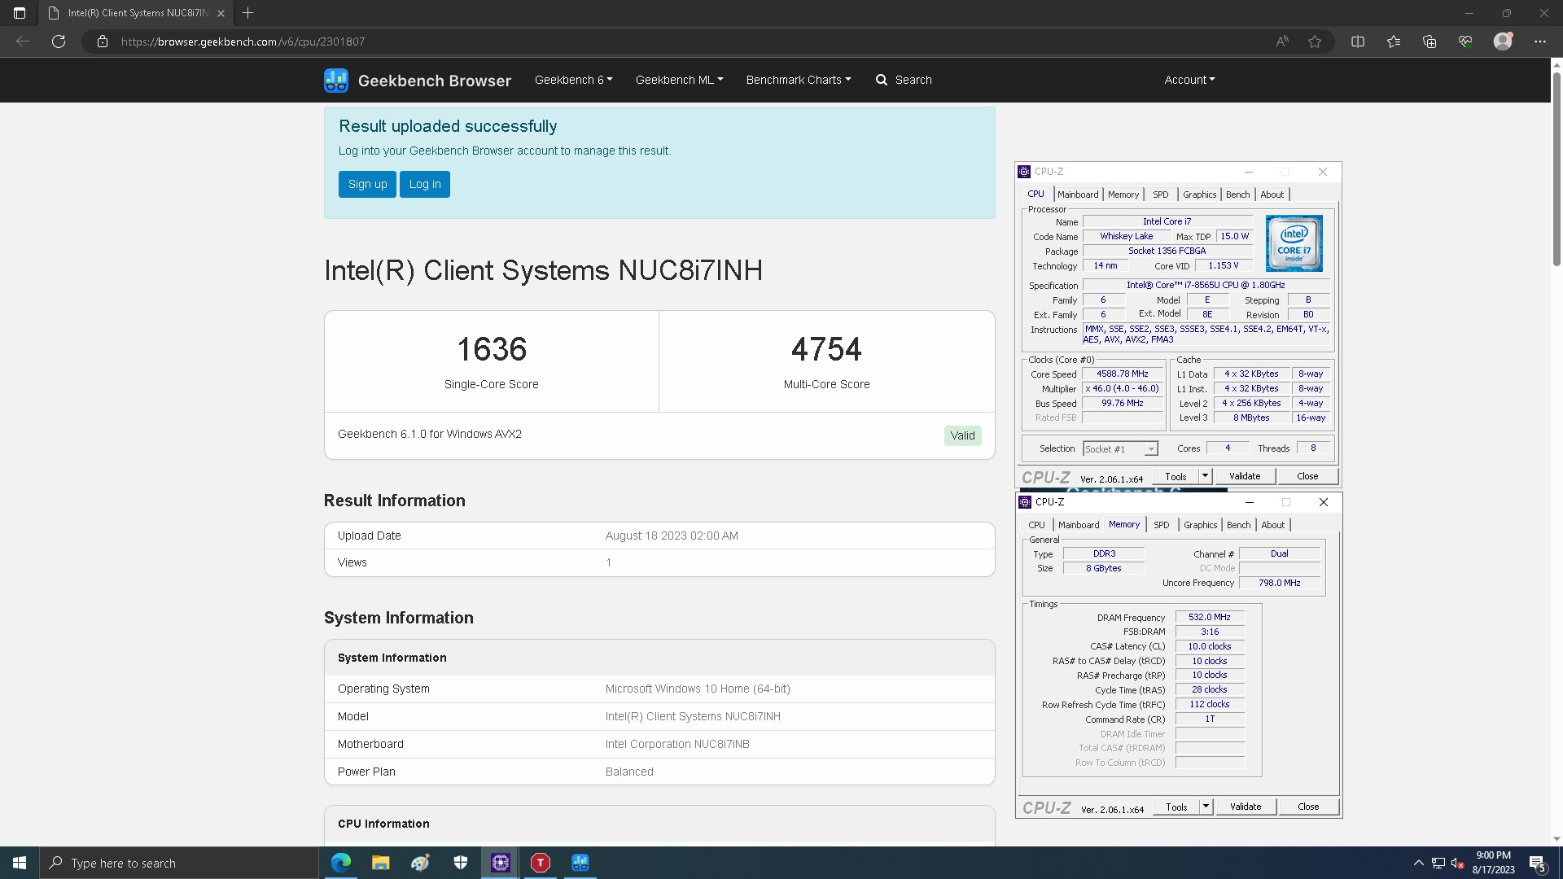This screenshot has height=879, width=1563.
Task: View site information lock icon
Action: click(x=103, y=42)
